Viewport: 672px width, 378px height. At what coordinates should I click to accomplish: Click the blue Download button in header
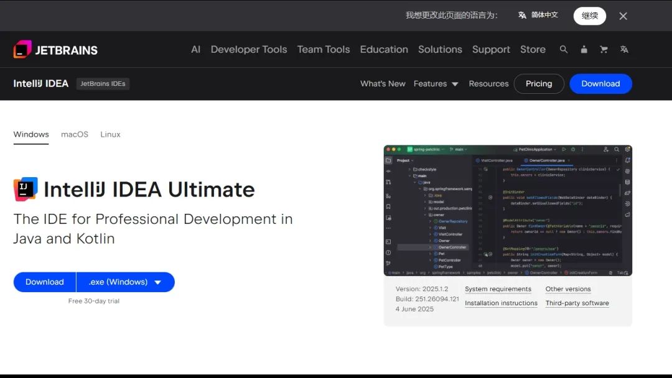pyautogui.click(x=600, y=84)
